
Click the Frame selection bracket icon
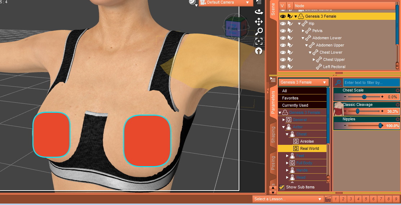(259, 41)
